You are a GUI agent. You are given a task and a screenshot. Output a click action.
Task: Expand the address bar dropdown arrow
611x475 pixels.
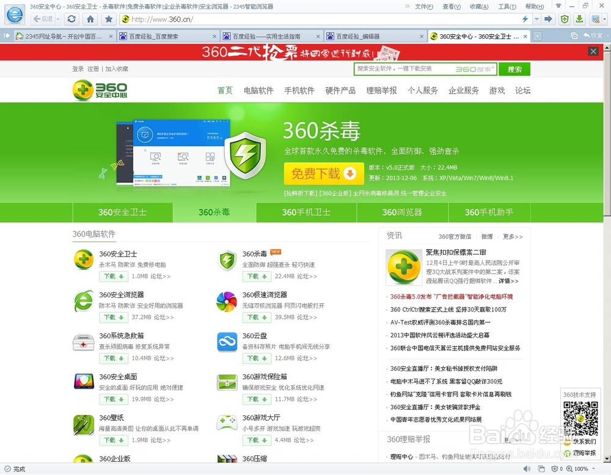tap(536, 19)
